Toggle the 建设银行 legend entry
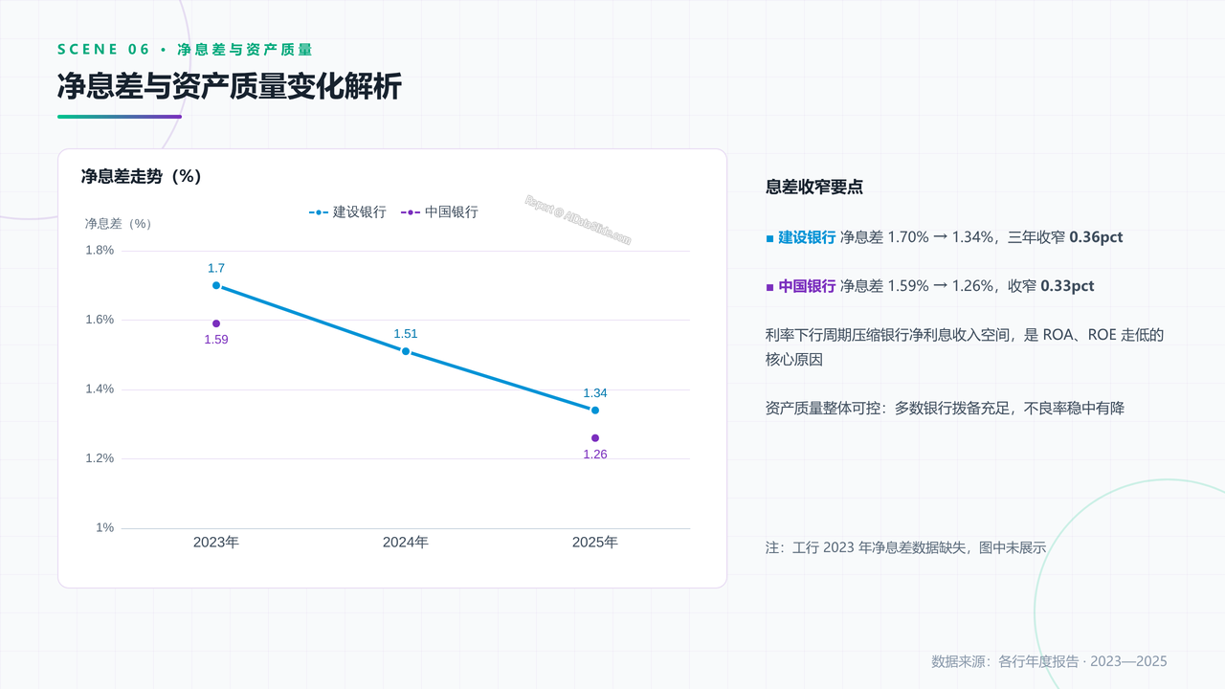Image resolution: width=1225 pixels, height=689 pixels. (347, 212)
